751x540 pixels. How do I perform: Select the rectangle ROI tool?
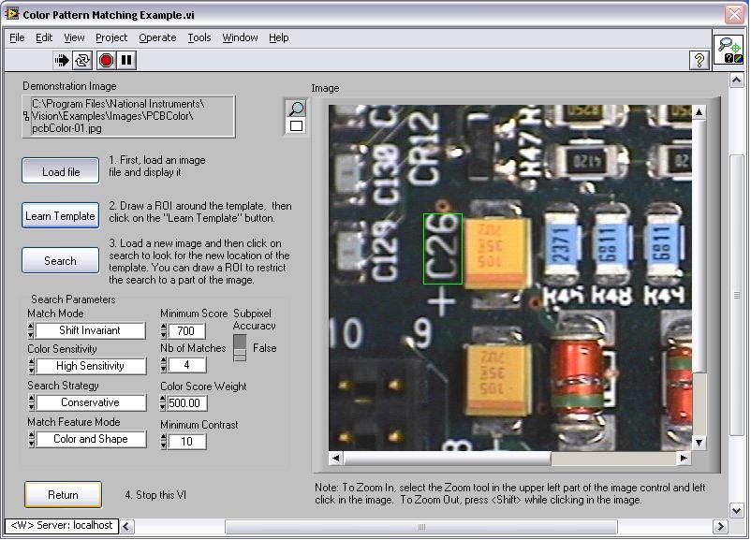click(296, 125)
